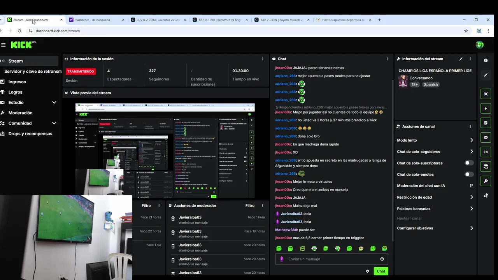The height and width of the screenshot is (280, 498).
Task: Click the first green emote in the chat emote row
Action: [279, 248]
